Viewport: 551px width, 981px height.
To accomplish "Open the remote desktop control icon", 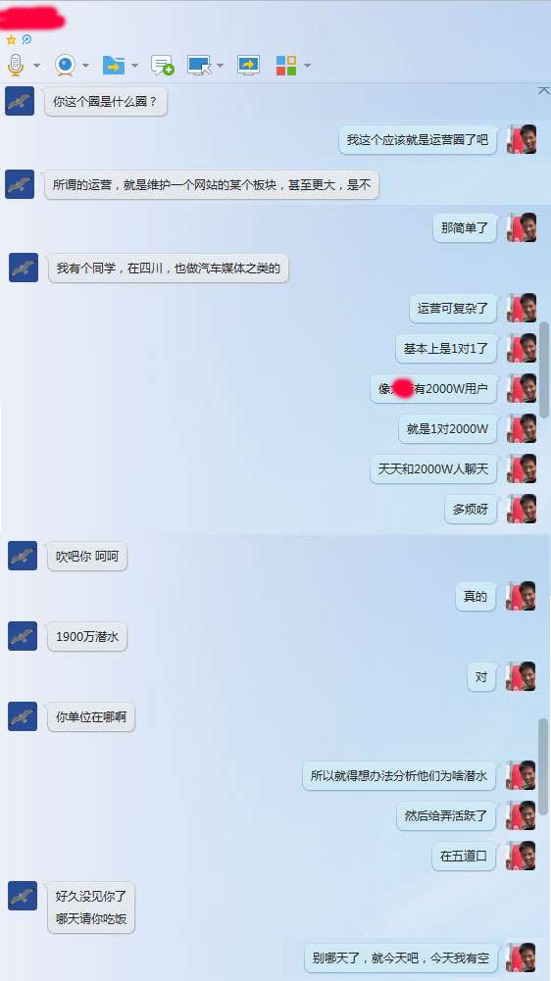I will [x=200, y=65].
